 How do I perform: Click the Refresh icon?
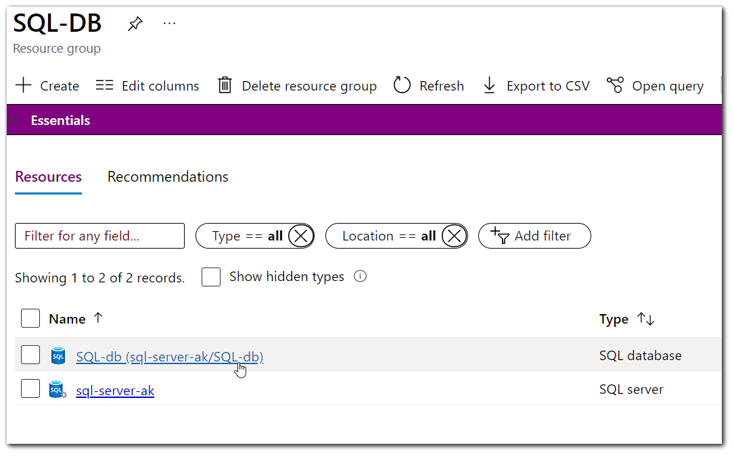coord(401,85)
